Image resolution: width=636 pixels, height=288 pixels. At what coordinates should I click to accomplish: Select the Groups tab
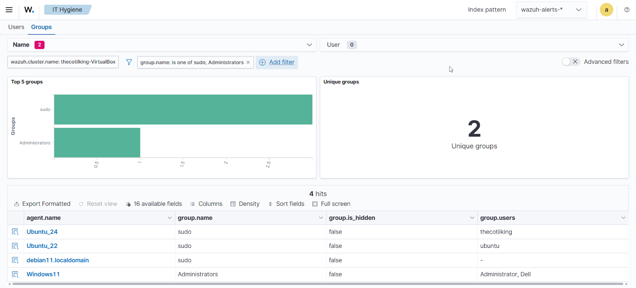pos(41,27)
